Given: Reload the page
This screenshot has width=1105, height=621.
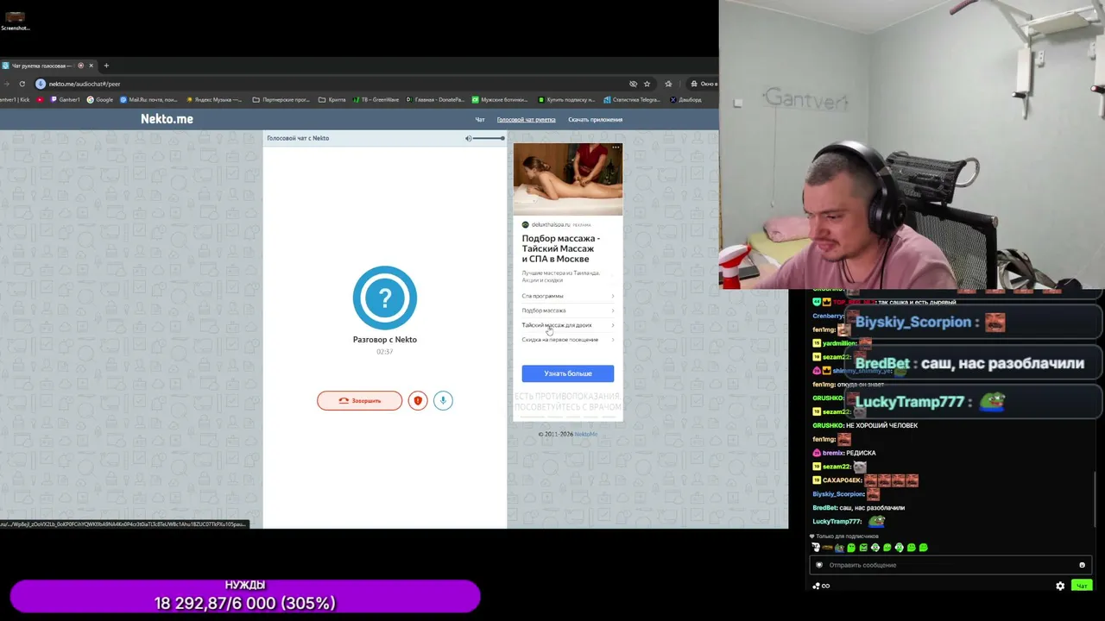Looking at the screenshot, I should click(x=22, y=84).
